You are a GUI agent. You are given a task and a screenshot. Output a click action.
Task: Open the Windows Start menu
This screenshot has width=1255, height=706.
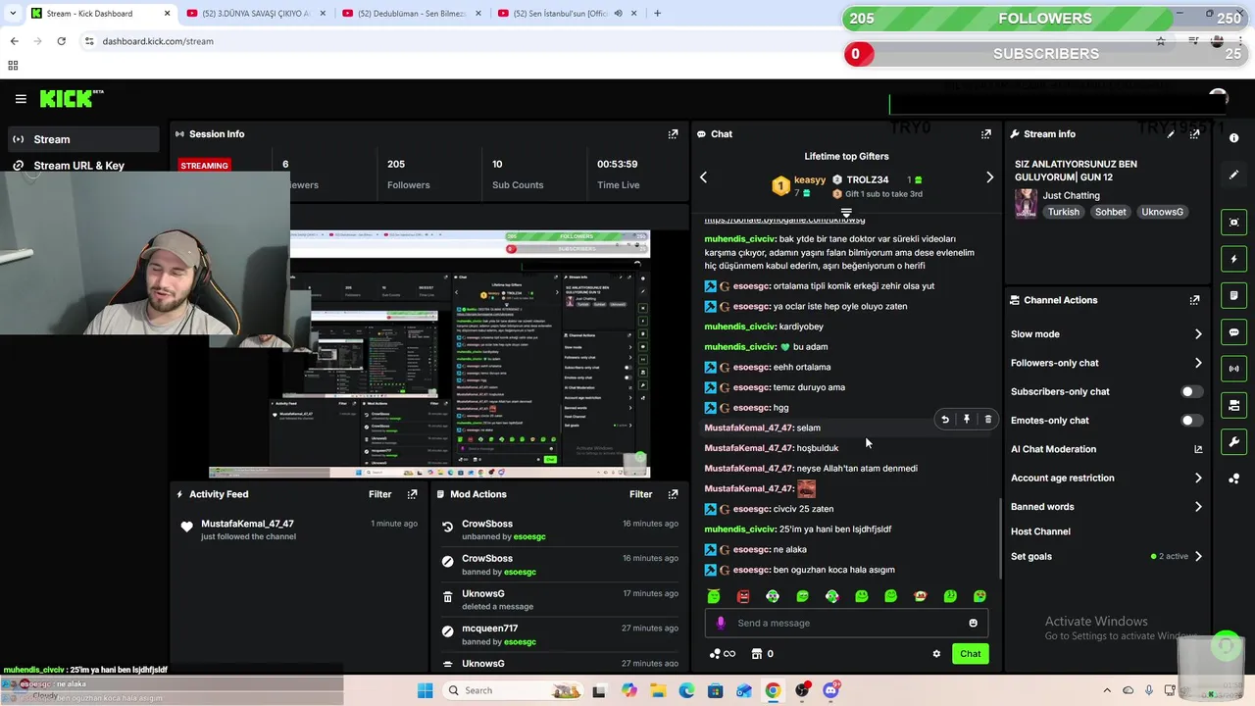click(x=425, y=690)
